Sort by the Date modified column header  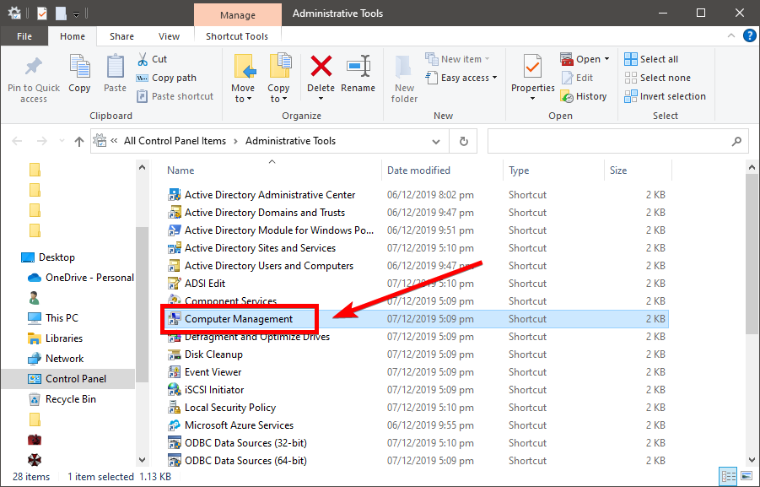[418, 170]
